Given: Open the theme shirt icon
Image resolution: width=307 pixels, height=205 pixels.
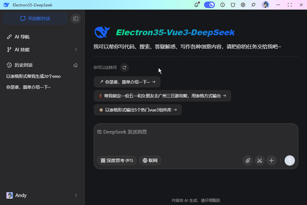Looking at the screenshot, I should point(233,5).
